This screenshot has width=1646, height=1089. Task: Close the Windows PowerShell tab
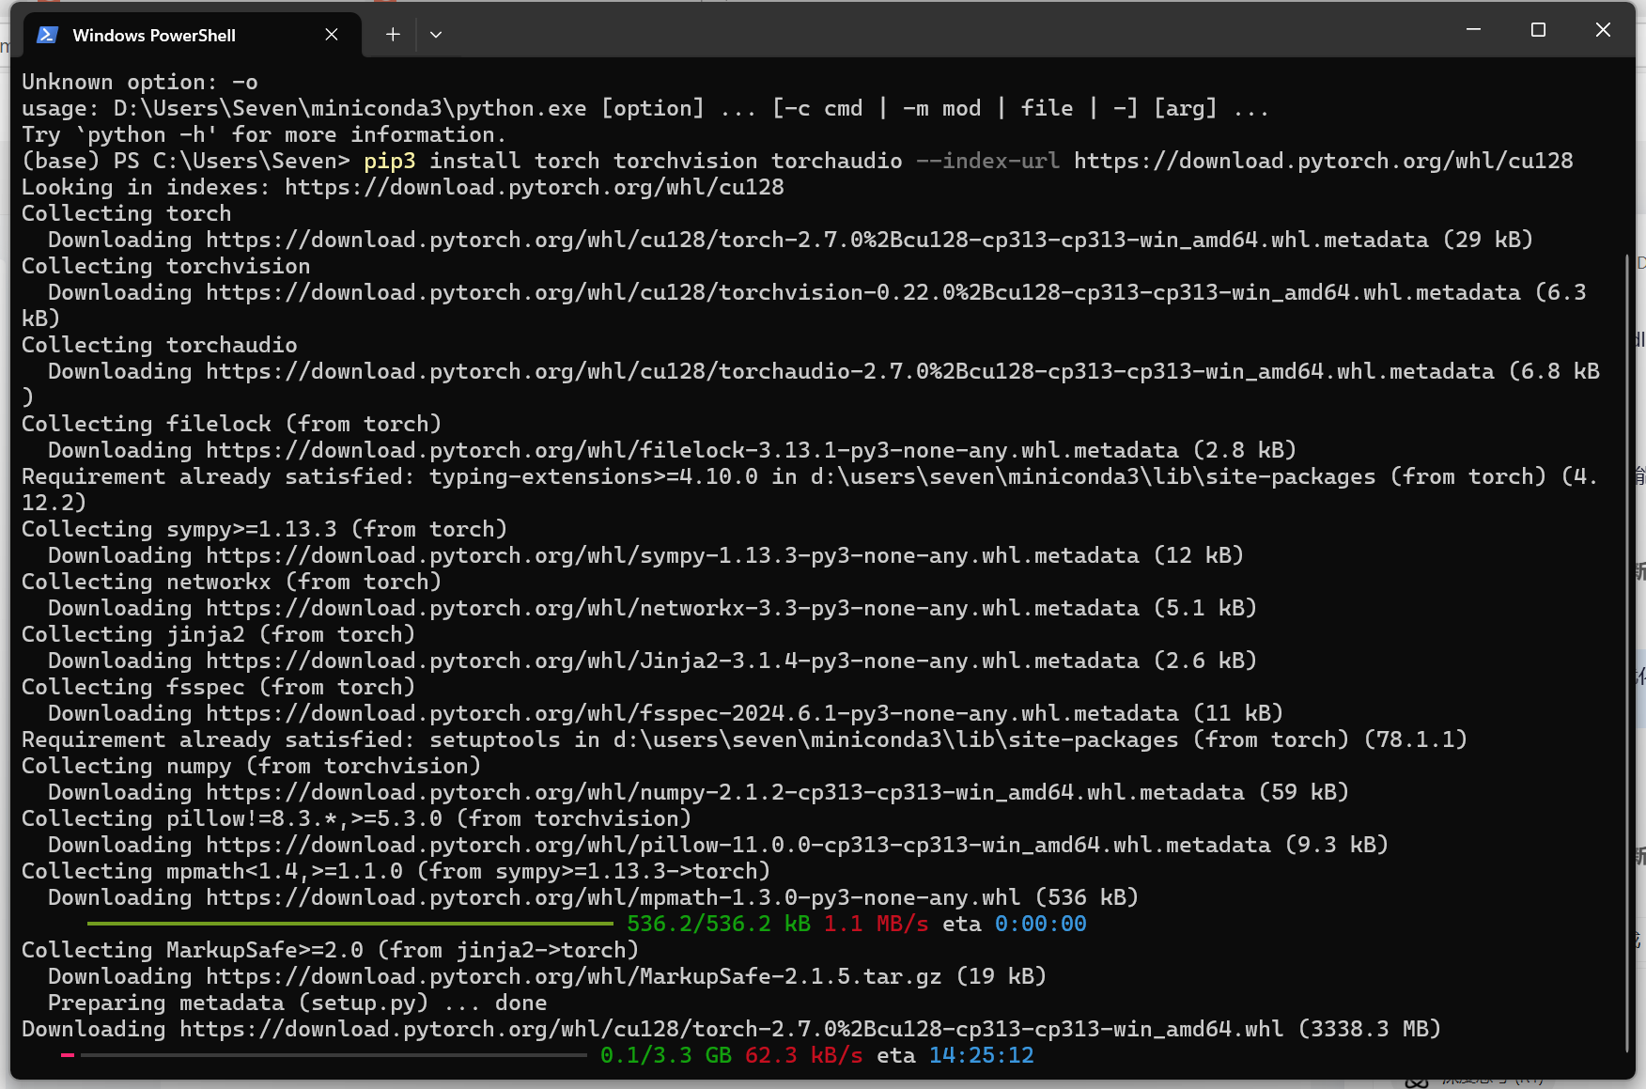click(331, 34)
